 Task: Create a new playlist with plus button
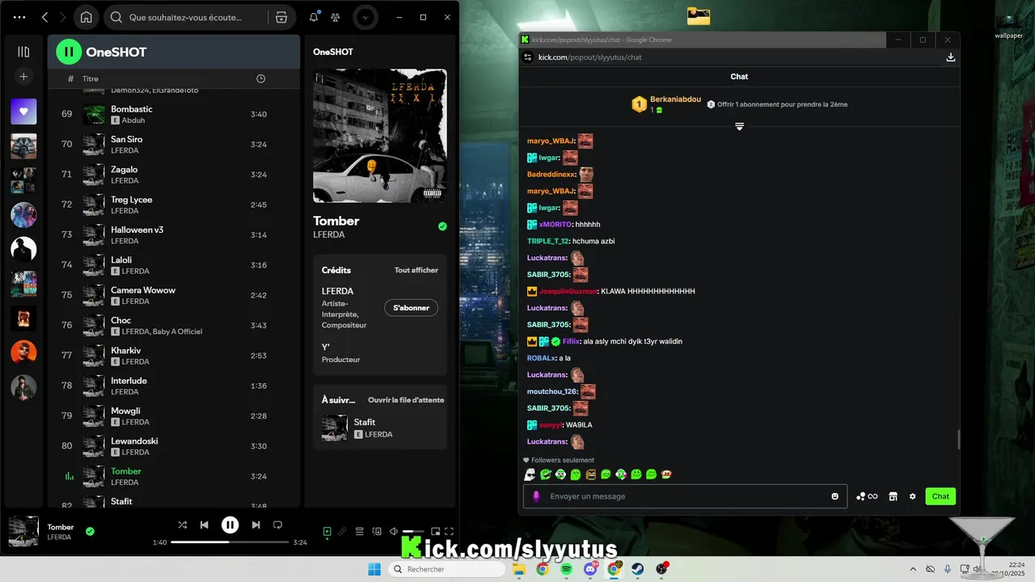[23, 77]
